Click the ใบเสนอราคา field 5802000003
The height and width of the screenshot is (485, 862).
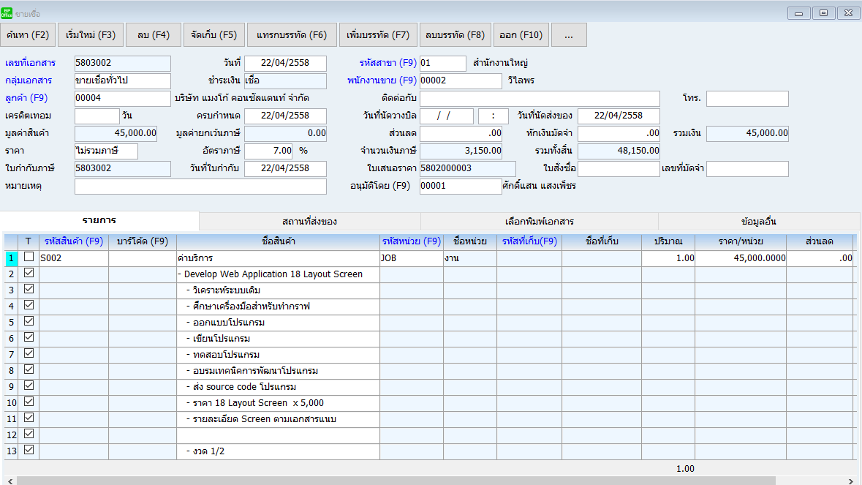click(467, 168)
